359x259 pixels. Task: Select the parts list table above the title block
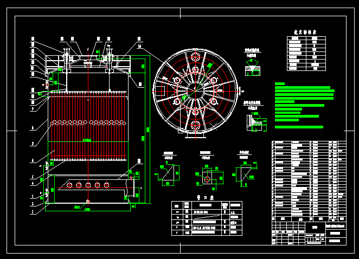308,179
